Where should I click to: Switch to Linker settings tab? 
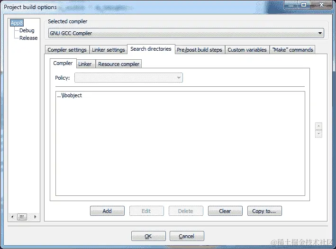[x=108, y=50]
